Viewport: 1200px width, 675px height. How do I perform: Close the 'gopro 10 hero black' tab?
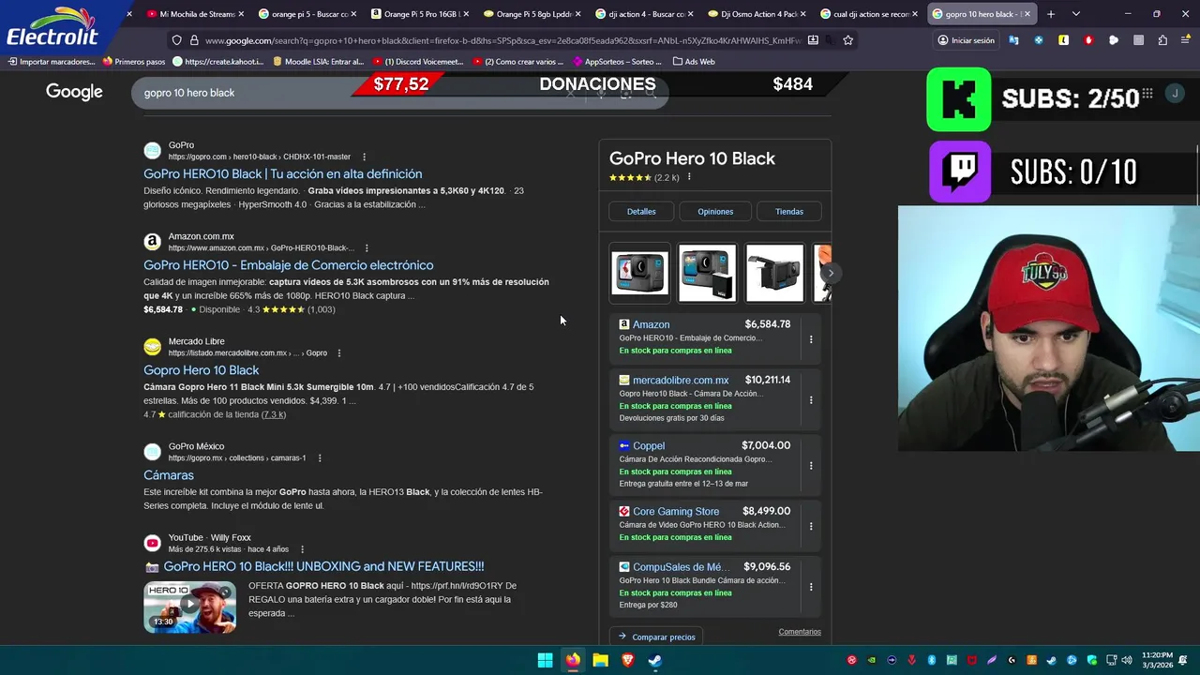point(1026,14)
